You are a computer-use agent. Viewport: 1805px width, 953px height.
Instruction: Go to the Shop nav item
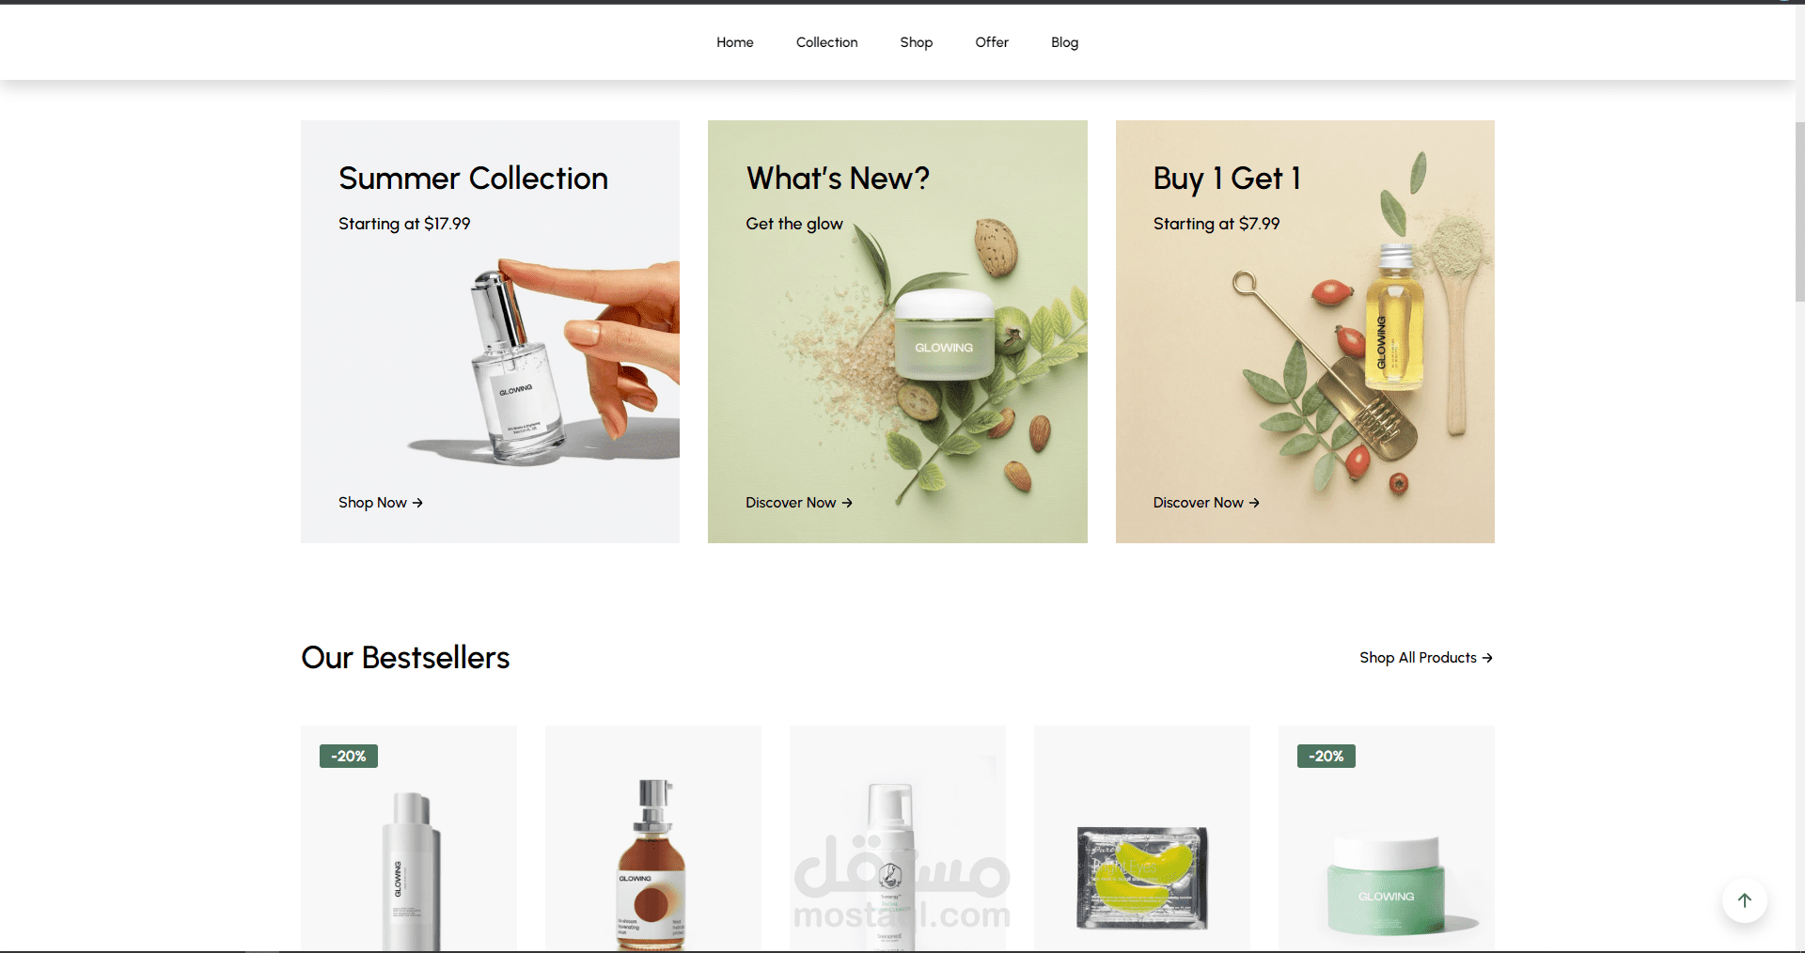click(x=917, y=42)
